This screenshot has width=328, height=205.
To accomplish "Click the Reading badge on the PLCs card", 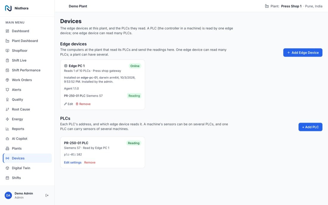I will [x=134, y=143].
